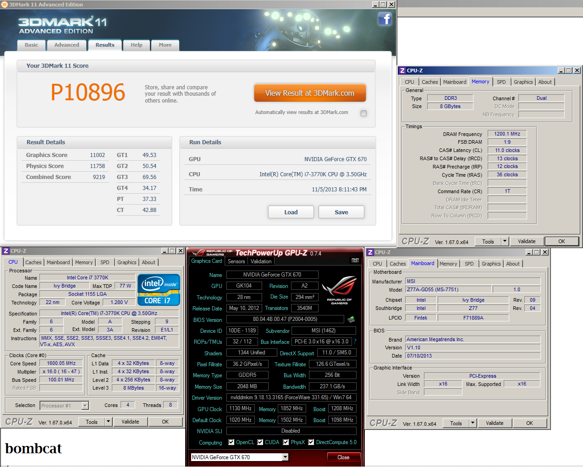The height and width of the screenshot is (467, 583).
Task: Enable automatically view results at 3DMark.com
Action: click(x=363, y=113)
